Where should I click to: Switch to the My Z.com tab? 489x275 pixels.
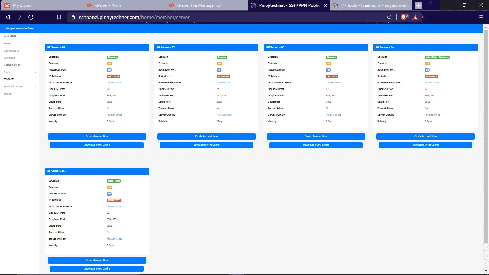point(42,5)
